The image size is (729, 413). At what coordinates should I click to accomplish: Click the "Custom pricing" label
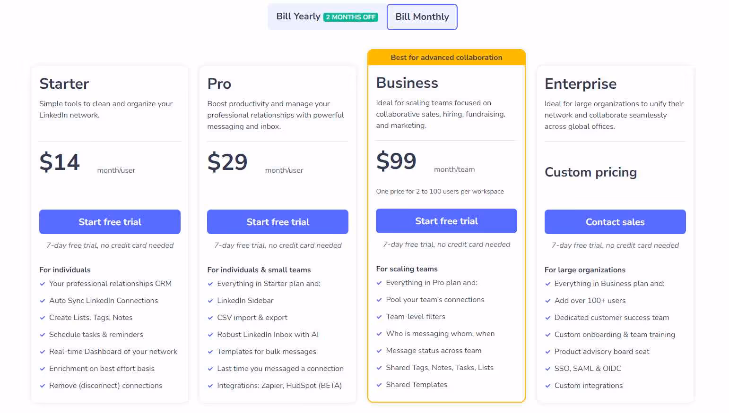(590, 172)
